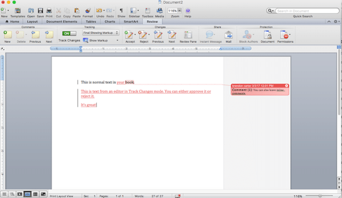Click the Reject change icon

(x=143, y=35)
